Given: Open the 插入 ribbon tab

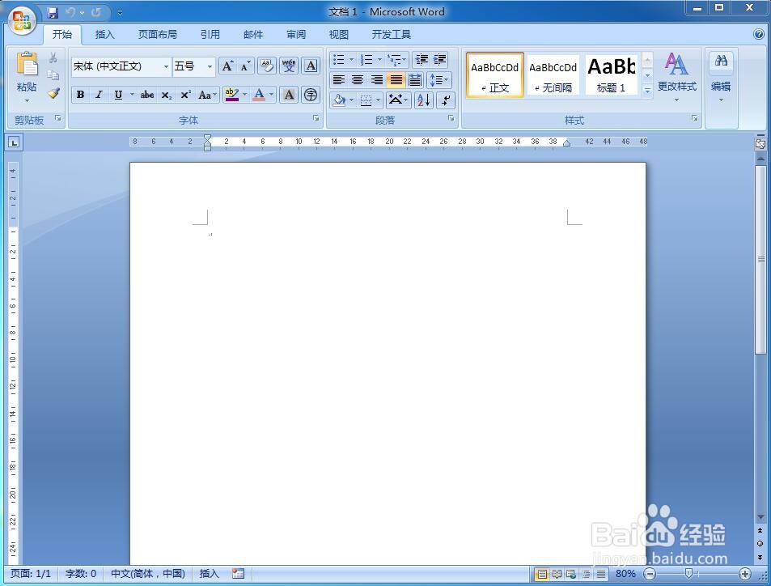Looking at the screenshot, I should (x=104, y=35).
